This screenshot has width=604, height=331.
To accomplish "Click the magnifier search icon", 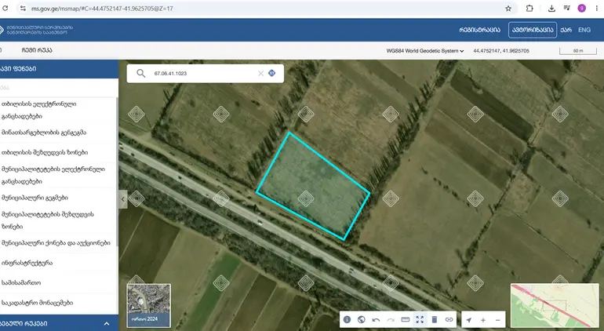I will pyautogui.click(x=141, y=73).
